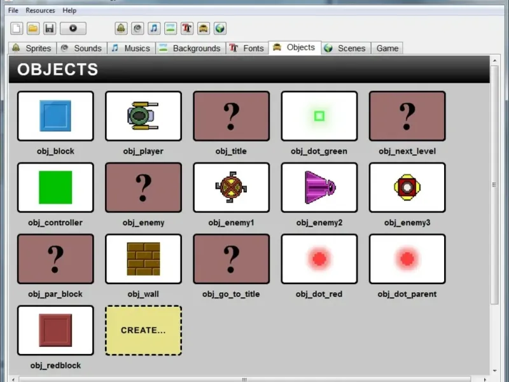Switch to the Sprites tab
Viewport: 509px width, 382px height.
click(x=32, y=48)
